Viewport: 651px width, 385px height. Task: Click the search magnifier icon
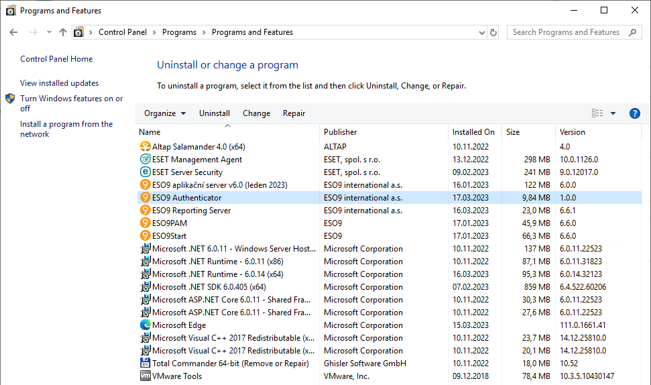(632, 32)
